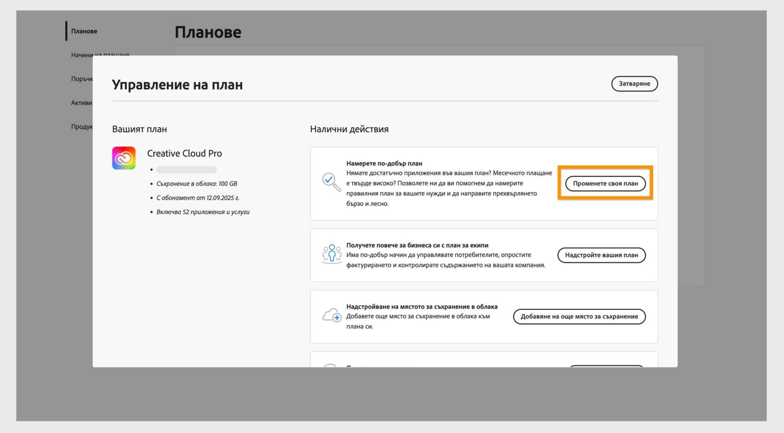The height and width of the screenshot is (433, 784).
Task: Open the "Продукти" sidebar section
Action: click(82, 127)
